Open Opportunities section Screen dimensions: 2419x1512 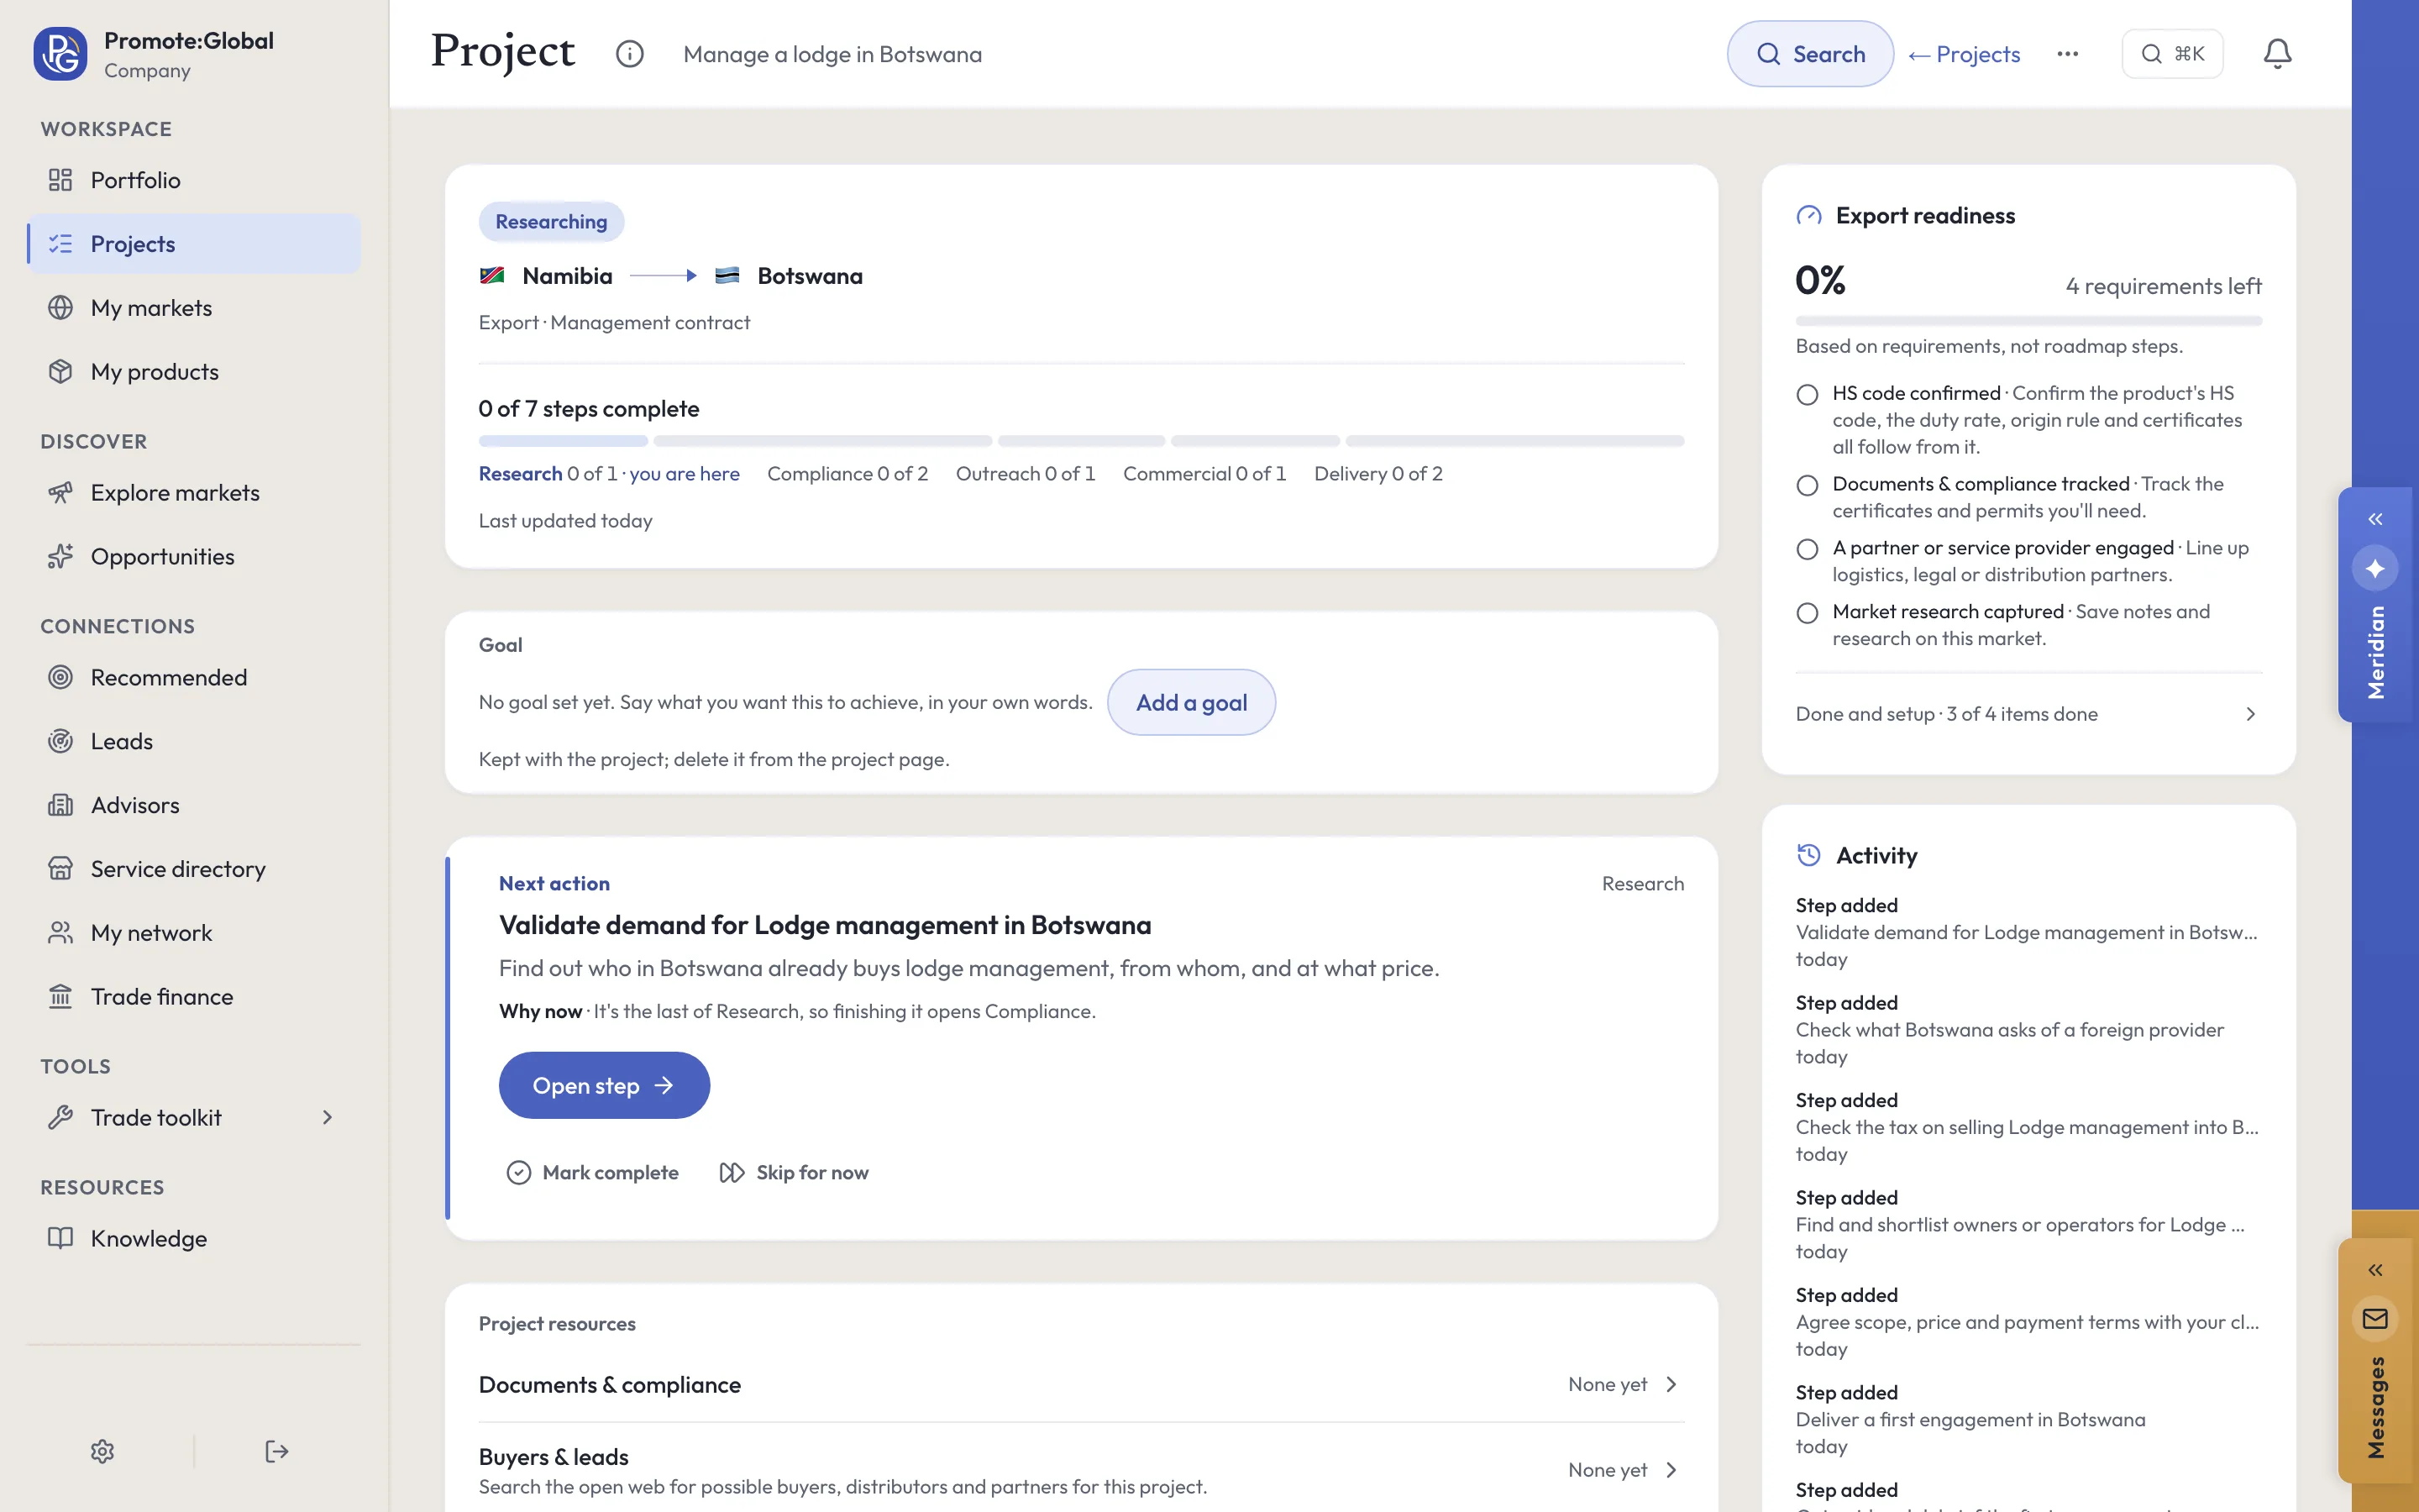[x=194, y=557]
